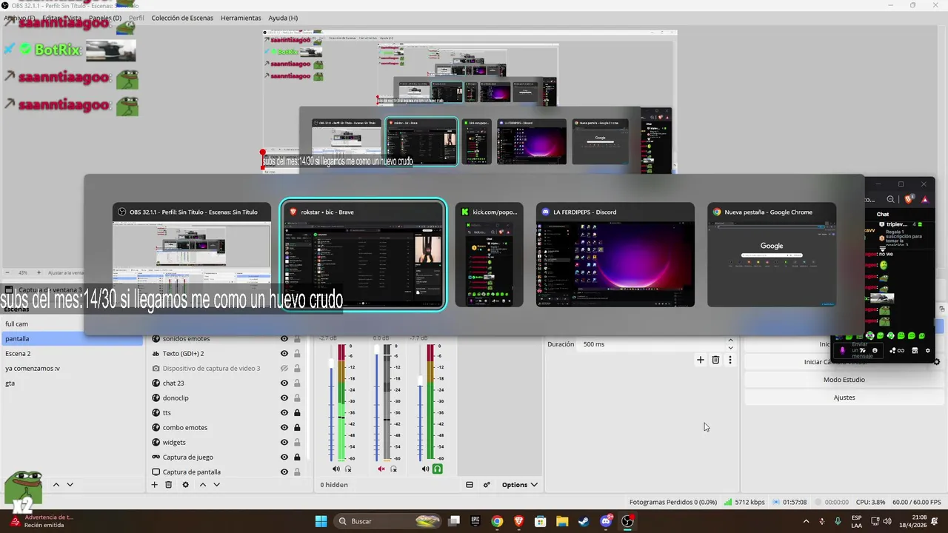The height and width of the screenshot is (533, 948).
Task: Add a transition with the plus icon
Action: pos(701,360)
